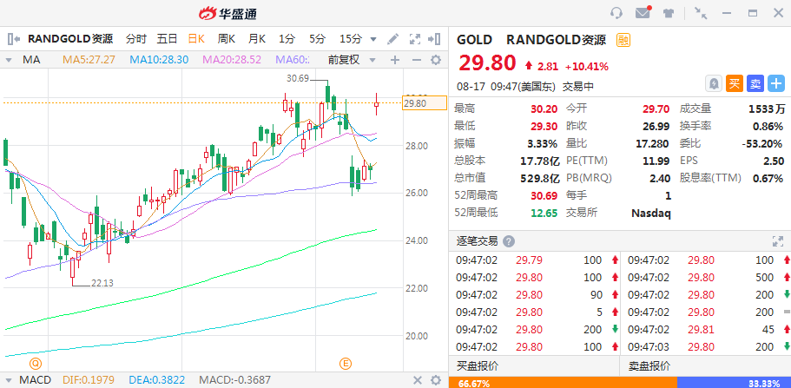The height and width of the screenshot is (388, 791).
Task: Click the PE(TTM) value 11.99
Action: click(x=656, y=161)
